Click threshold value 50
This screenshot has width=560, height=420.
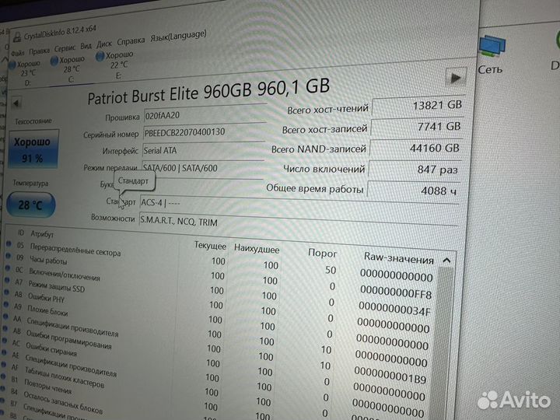click(331, 270)
